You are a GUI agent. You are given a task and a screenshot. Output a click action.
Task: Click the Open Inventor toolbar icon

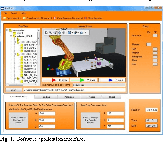click(4, 18)
